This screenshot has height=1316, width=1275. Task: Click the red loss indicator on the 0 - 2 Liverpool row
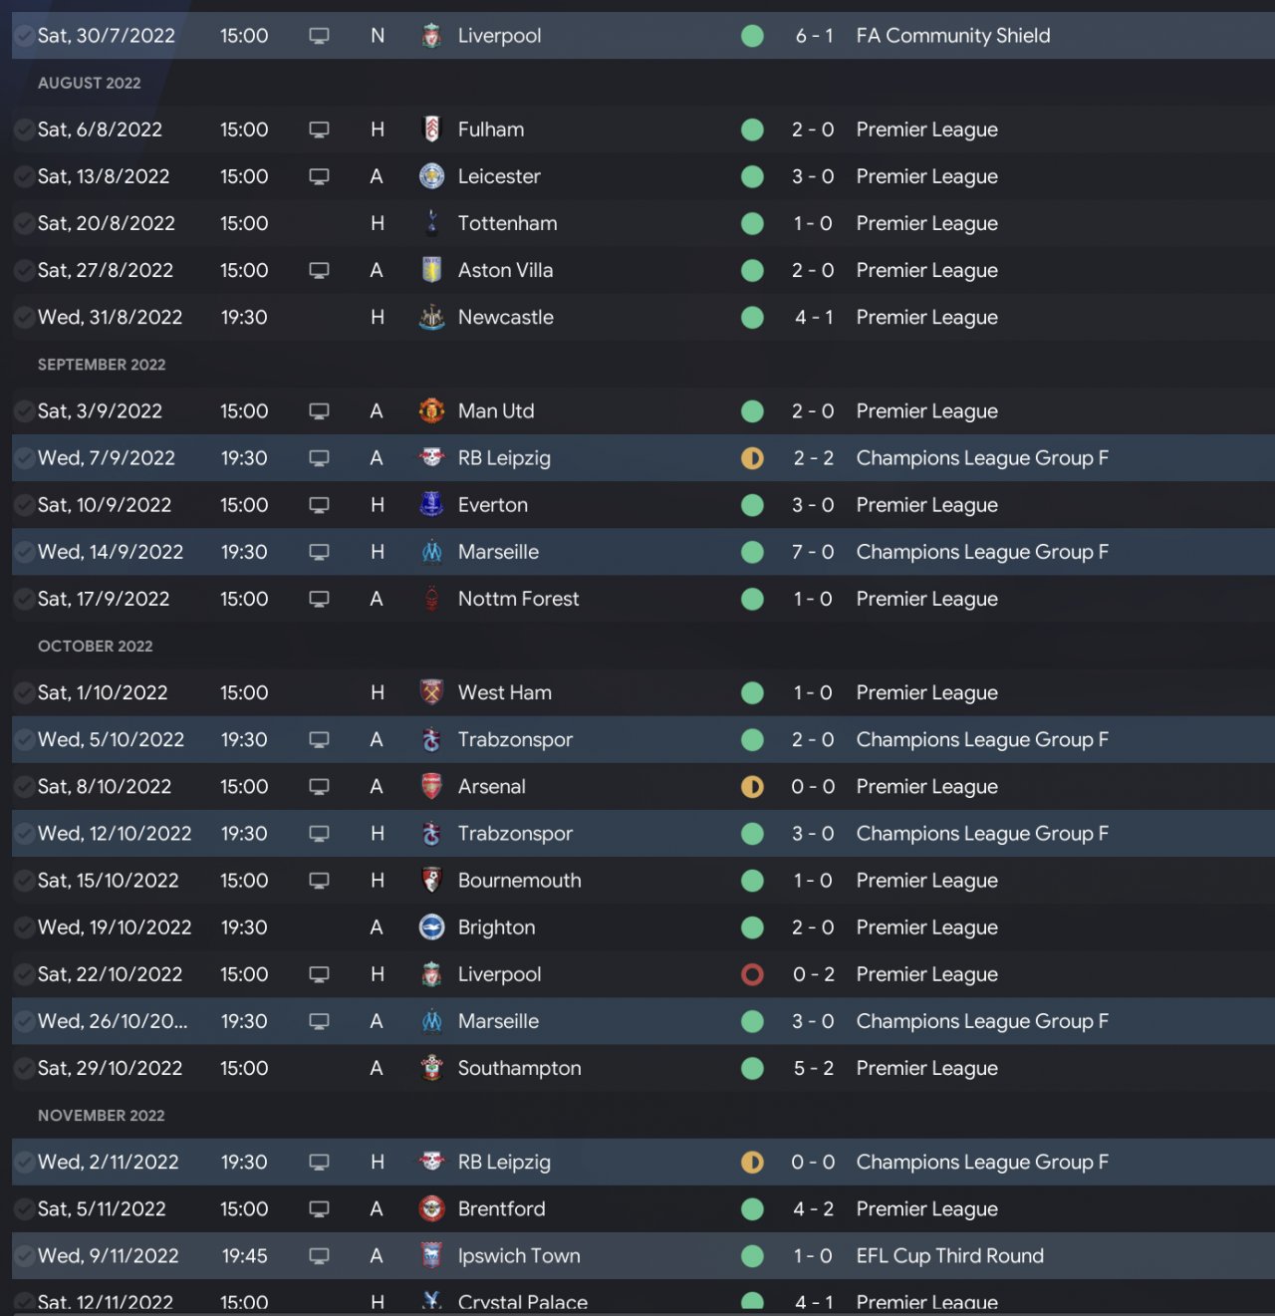[752, 974]
